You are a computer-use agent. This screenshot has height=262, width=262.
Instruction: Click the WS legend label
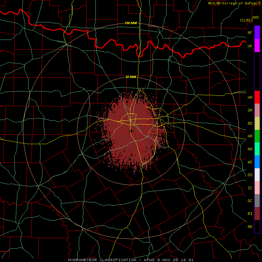pyautogui.click(x=250, y=162)
